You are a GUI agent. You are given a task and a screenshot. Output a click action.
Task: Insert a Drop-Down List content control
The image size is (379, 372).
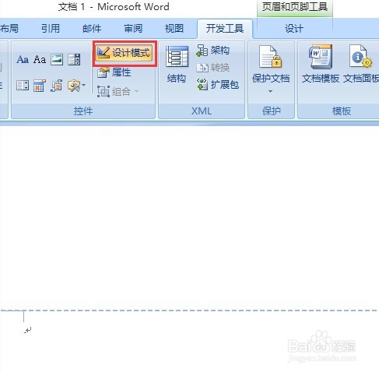click(x=23, y=86)
